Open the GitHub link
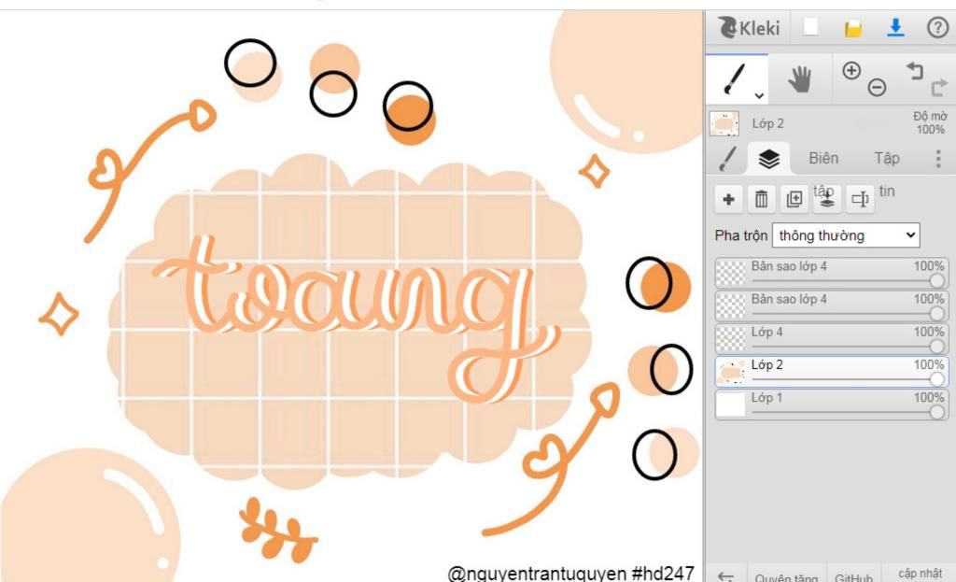Screen dimensions: 956x582 (853, 576)
